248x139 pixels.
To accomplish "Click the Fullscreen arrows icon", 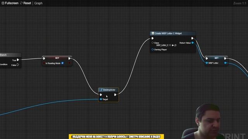I will pos(3,3).
